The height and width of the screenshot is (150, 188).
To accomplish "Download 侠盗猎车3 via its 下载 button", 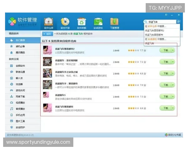I will (x=165, y=97).
